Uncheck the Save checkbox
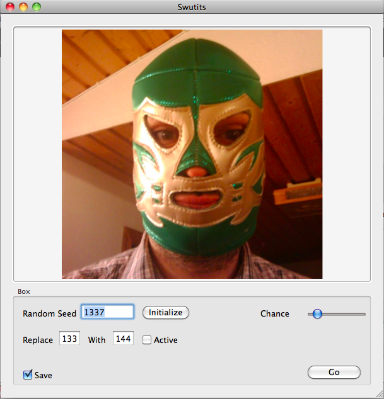Screen dimensions: 384x399 coord(28,375)
